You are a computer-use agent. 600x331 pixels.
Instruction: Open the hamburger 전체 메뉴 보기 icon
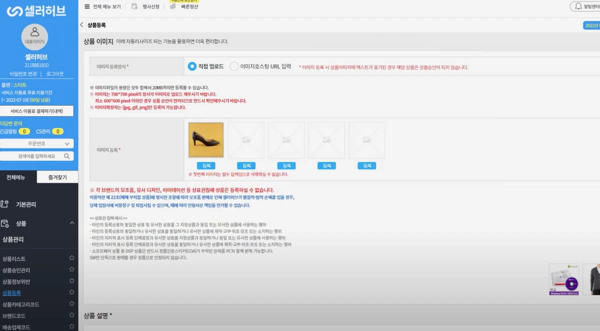(87, 6)
